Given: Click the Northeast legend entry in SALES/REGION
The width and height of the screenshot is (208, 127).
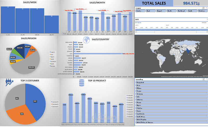Looking at the screenshot, I should pos(53,61).
